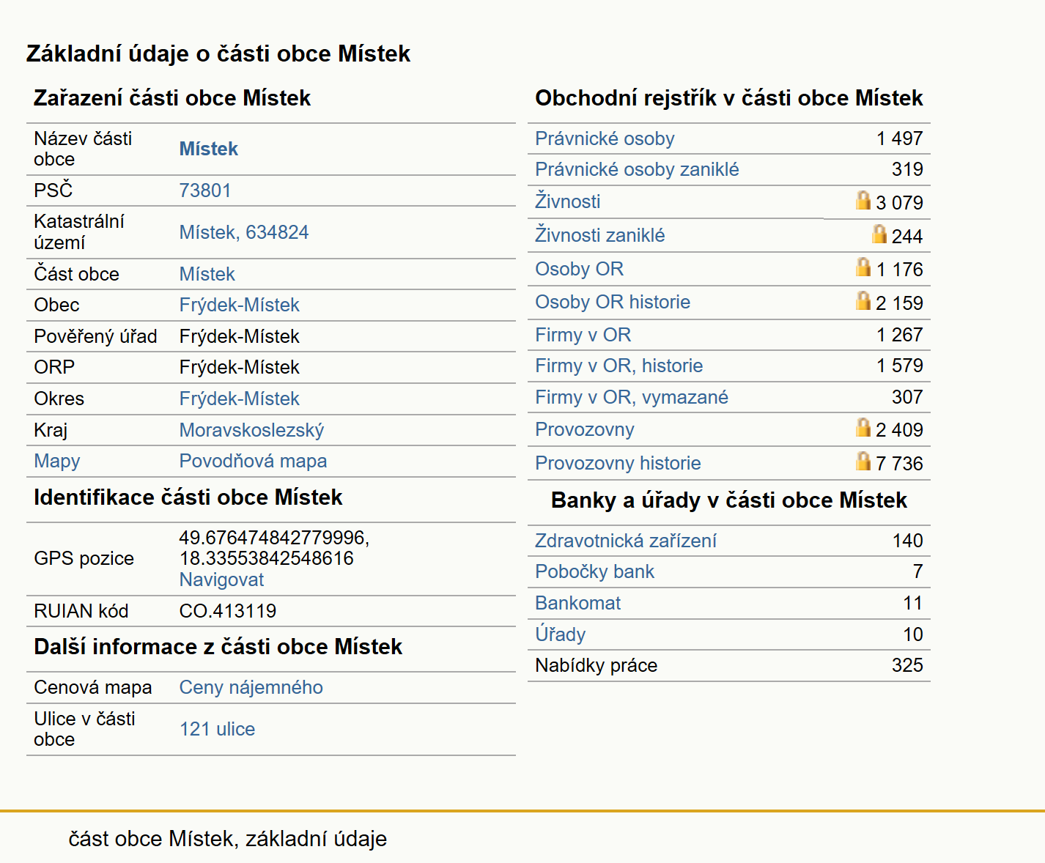
Task: Follow the PSČ 73801 link
Action: coord(205,190)
